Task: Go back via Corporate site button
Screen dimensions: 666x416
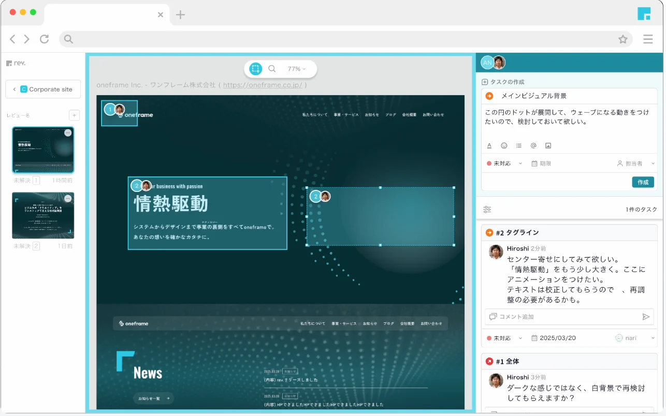Action: point(43,89)
